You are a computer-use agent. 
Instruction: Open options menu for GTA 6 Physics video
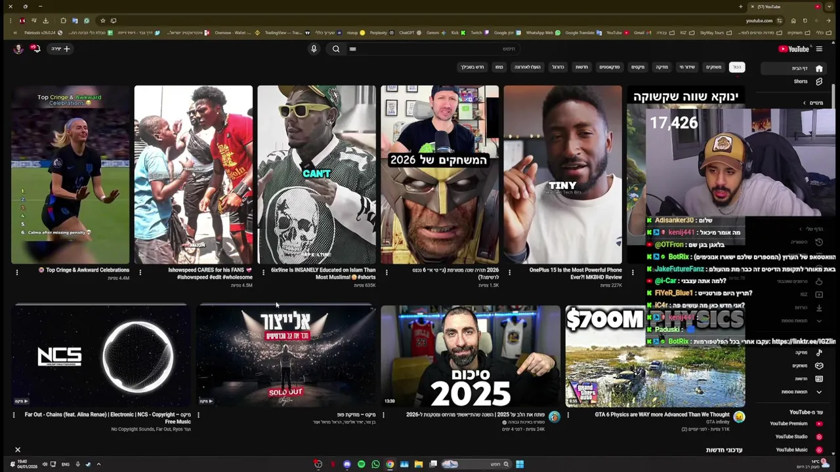568,414
